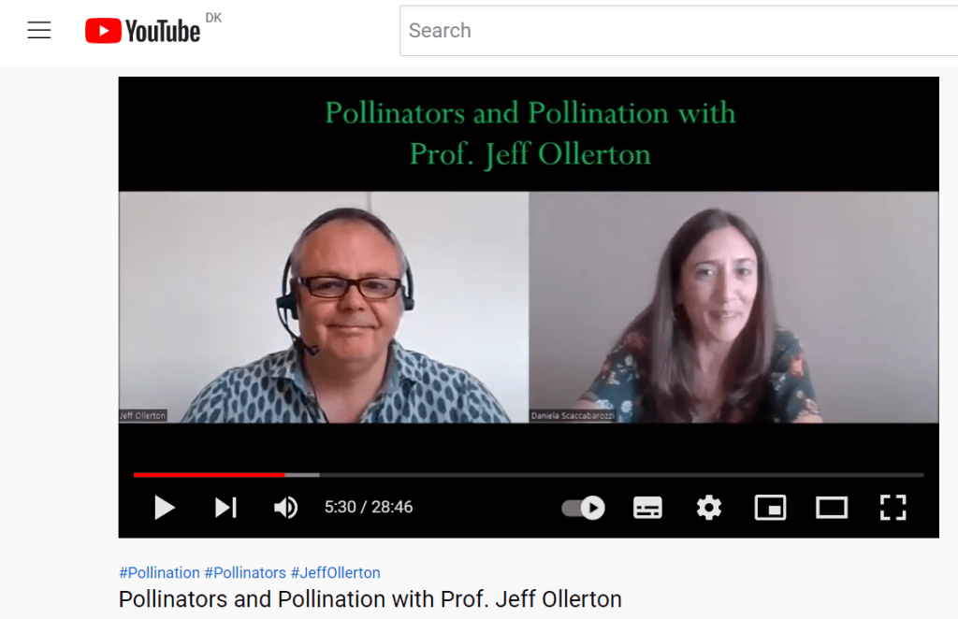Click the red progress bar playhead end

pyautogui.click(x=284, y=474)
